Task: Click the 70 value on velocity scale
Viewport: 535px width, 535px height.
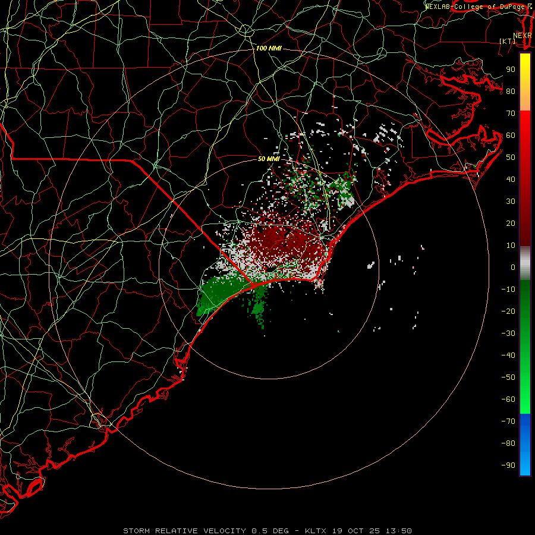Action: (x=511, y=114)
